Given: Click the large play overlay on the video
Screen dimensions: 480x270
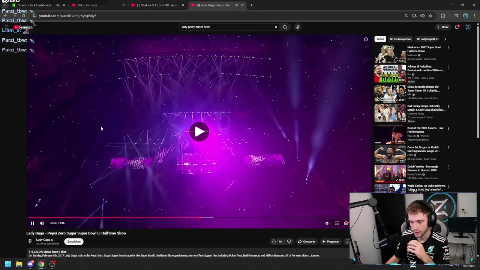Looking at the screenshot, I should click(199, 132).
